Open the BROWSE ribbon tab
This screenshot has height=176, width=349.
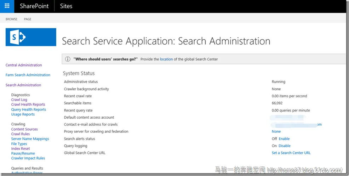[11, 19]
